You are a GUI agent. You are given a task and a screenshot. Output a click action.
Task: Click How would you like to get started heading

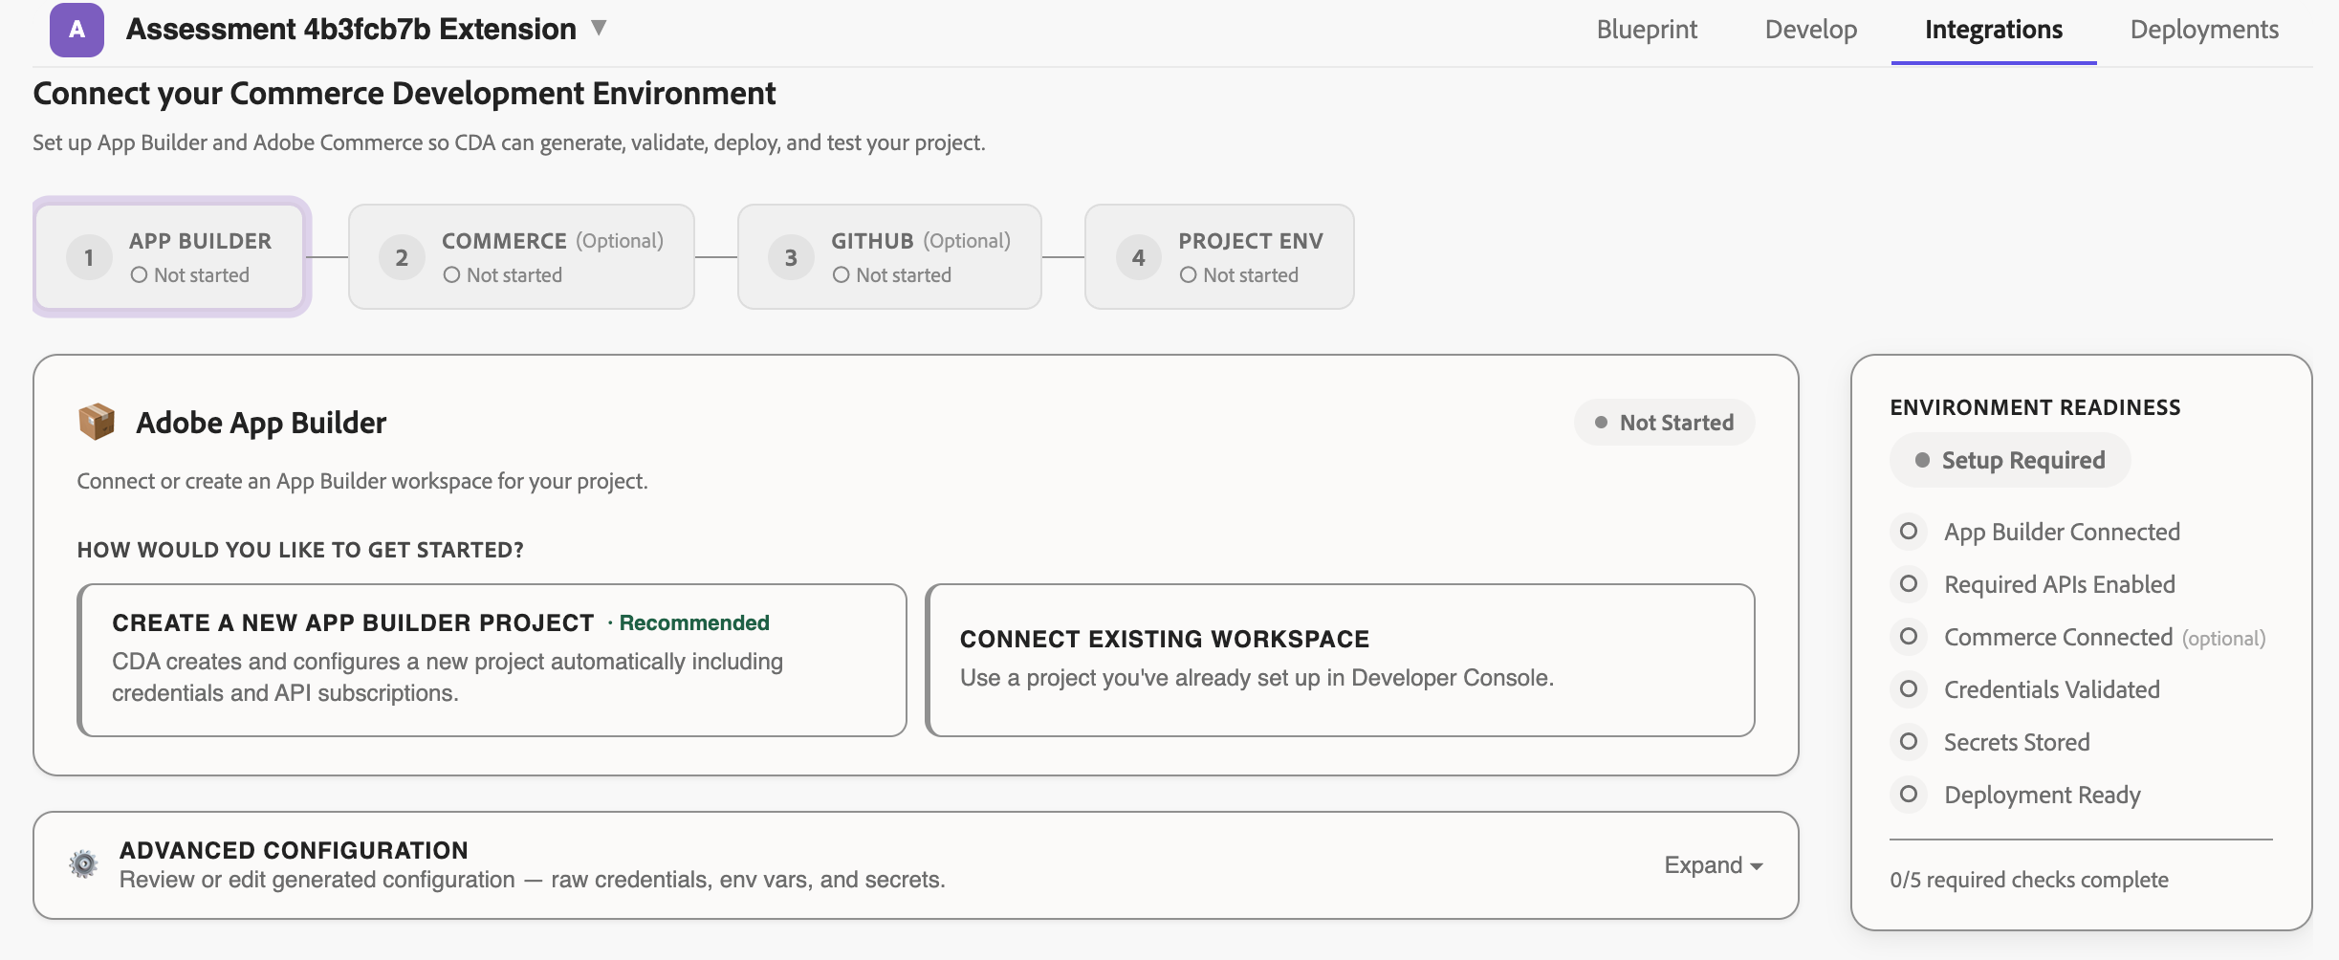(300, 550)
